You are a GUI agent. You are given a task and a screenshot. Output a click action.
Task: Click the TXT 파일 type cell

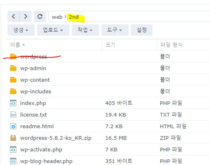pos(171,115)
